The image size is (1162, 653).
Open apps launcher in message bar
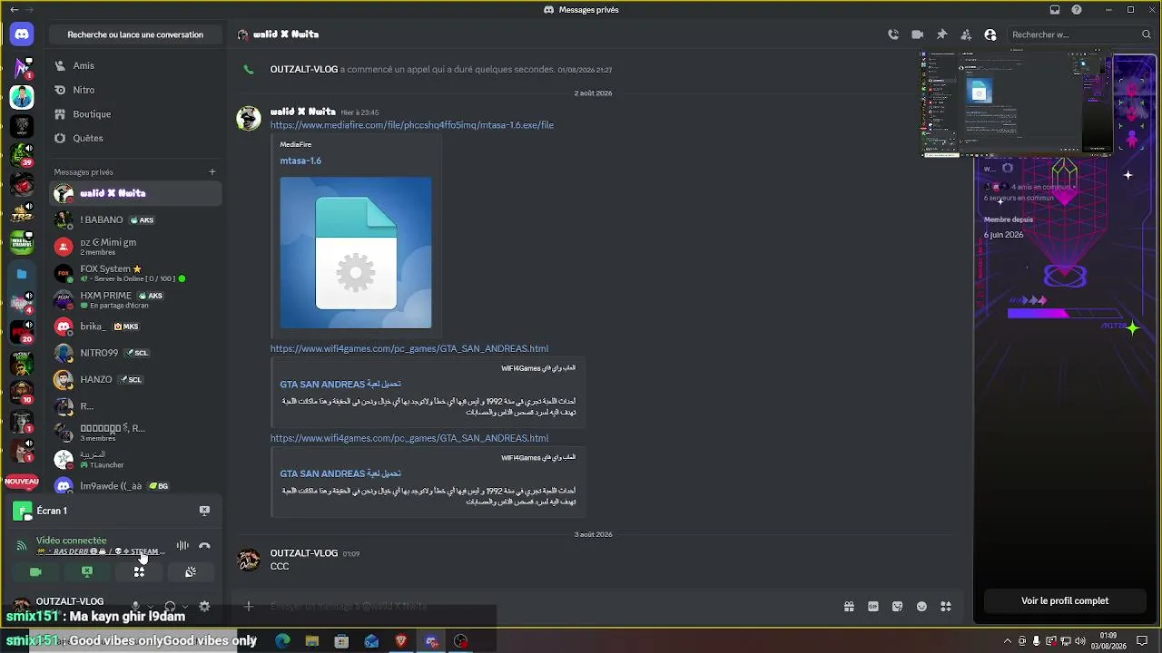pyautogui.click(x=946, y=607)
